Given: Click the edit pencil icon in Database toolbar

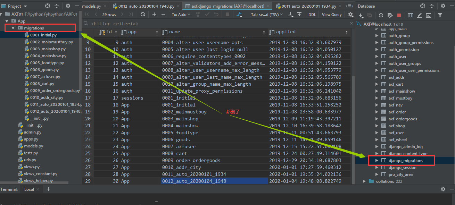Looking at the screenshot, I should [420, 15].
